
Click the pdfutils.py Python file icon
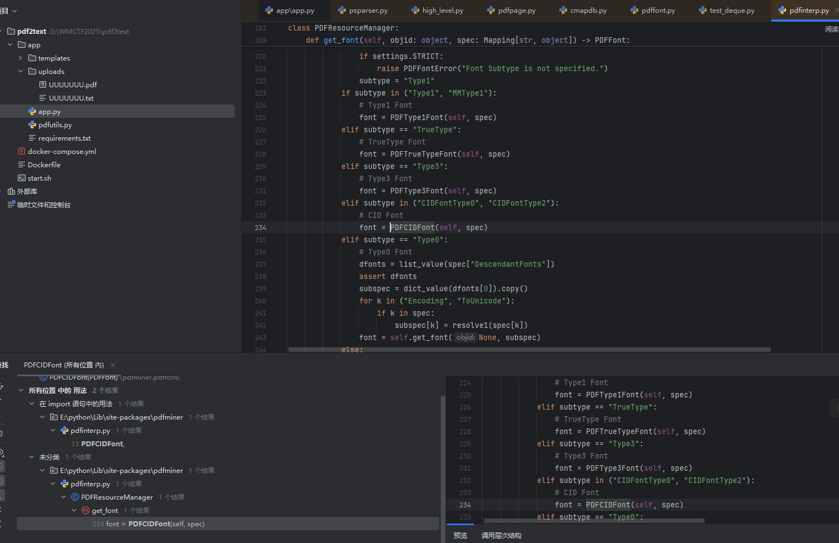coord(32,124)
